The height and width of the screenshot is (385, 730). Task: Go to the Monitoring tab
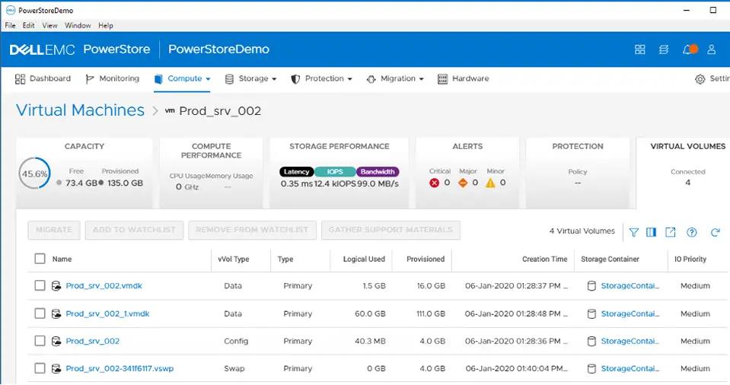click(112, 78)
